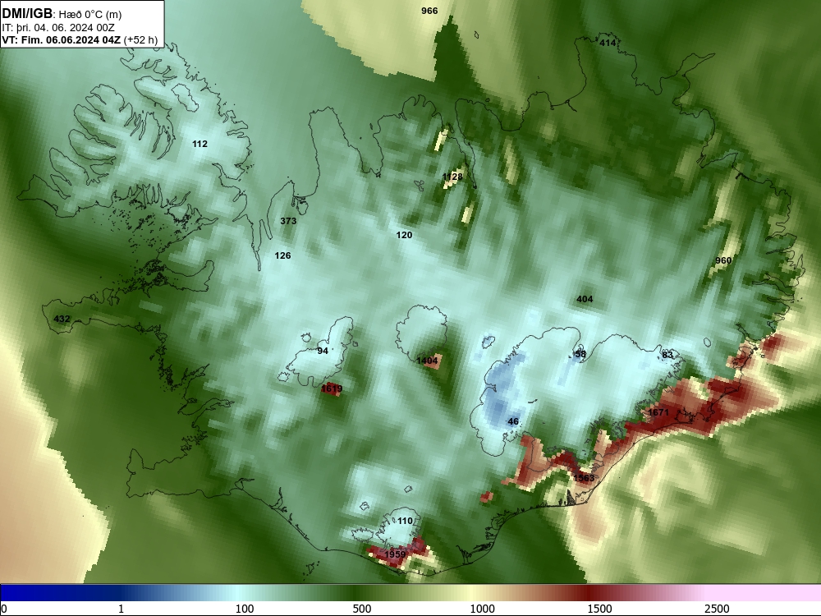Screen dimensions: 821x616
Task: Click the 1128 map value
Action: click(453, 177)
